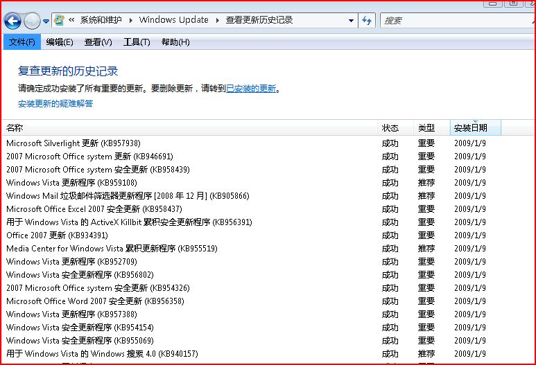Select Windows Vista 安全更新程序 (KB955069) row
536x365 pixels.
pos(268,341)
